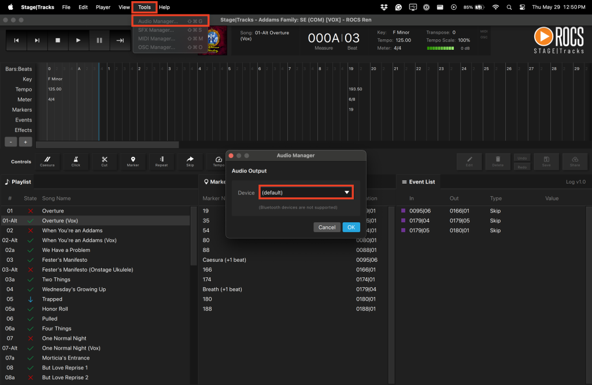592x385 pixels.
Task: Click purple swatch of event 0179|04
Action: (403, 221)
